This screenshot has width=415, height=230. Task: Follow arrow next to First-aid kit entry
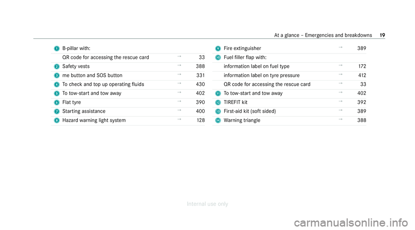click(341, 110)
